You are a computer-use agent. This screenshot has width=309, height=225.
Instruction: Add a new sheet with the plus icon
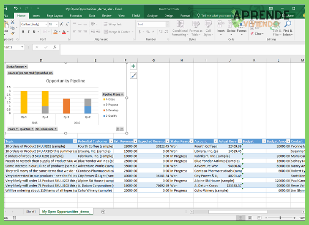click(103, 212)
